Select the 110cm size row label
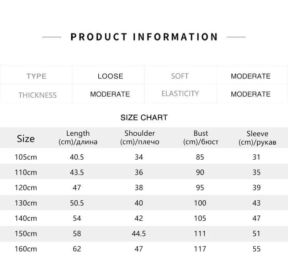Image resolution: width=288 pixels, height=261 pixels. click(x=26, y=173)
